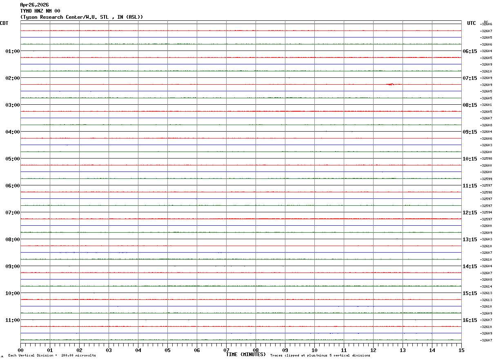Click the 12:15 UTC time label
The height and width of the screenshot is (361, 494).
point(470,213)
